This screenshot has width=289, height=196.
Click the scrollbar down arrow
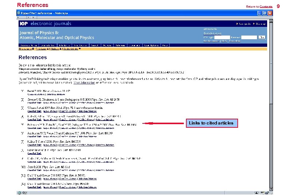pyautogui.click(x=271, y=189)
